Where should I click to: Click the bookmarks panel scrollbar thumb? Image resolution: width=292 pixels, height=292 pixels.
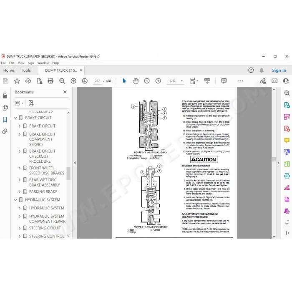(68, 174)
